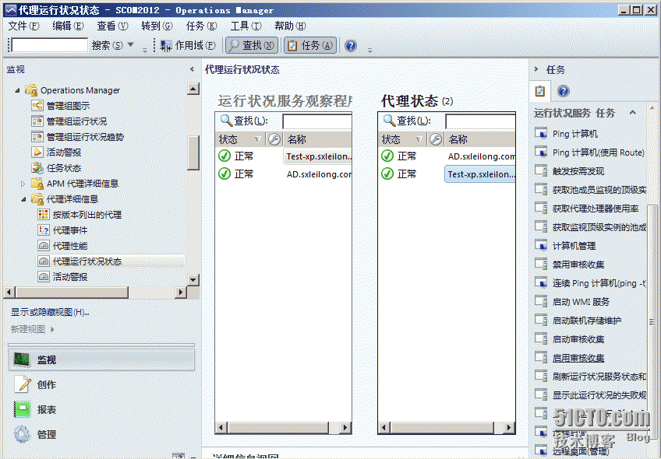661x459 pixels.
Task: Open the 新建视图 submenu
Action: pyautogui.click(x=33, y=329)
